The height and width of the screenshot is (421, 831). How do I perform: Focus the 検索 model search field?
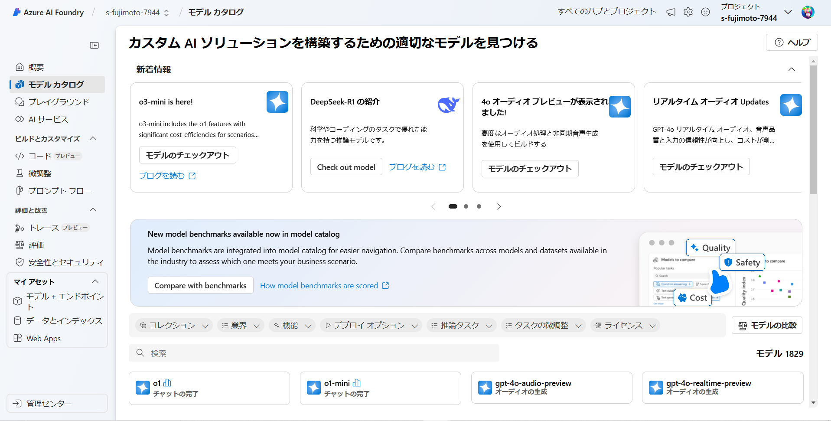(314, 353)
